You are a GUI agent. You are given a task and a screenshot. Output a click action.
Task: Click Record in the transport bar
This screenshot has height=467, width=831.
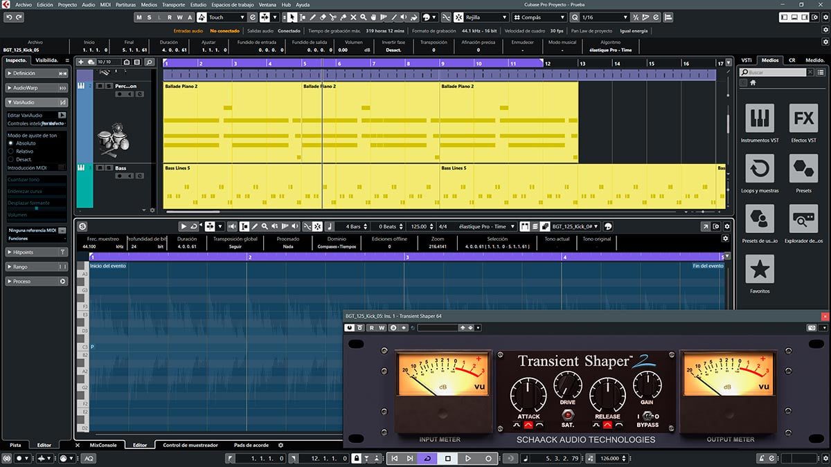click(x=488, y=458)
